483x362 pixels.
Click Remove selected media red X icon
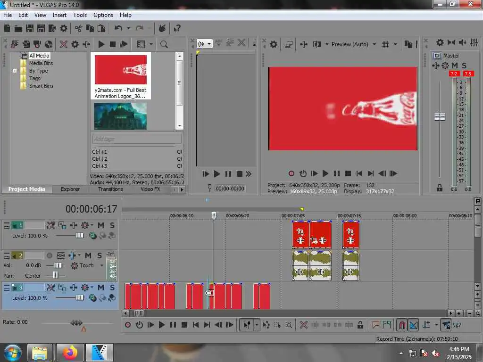point(64,44)
